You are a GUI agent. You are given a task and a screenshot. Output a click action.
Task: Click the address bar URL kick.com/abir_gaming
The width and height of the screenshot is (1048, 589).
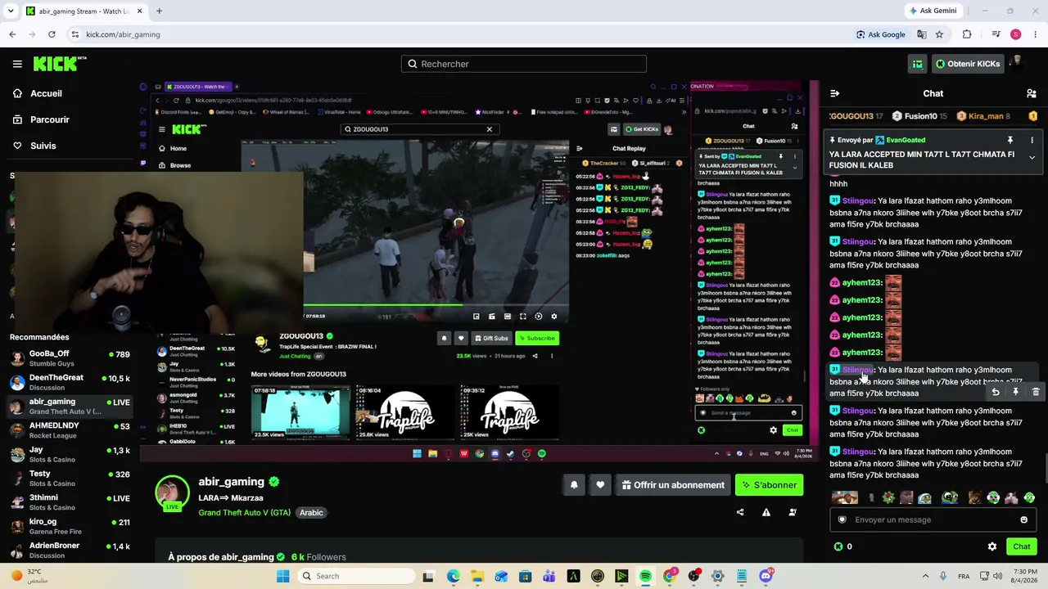click(123, 34)
